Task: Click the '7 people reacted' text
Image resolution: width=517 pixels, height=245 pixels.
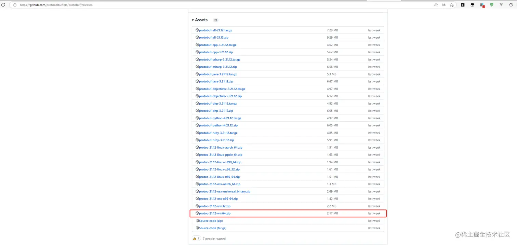Action: pos(214,239)
